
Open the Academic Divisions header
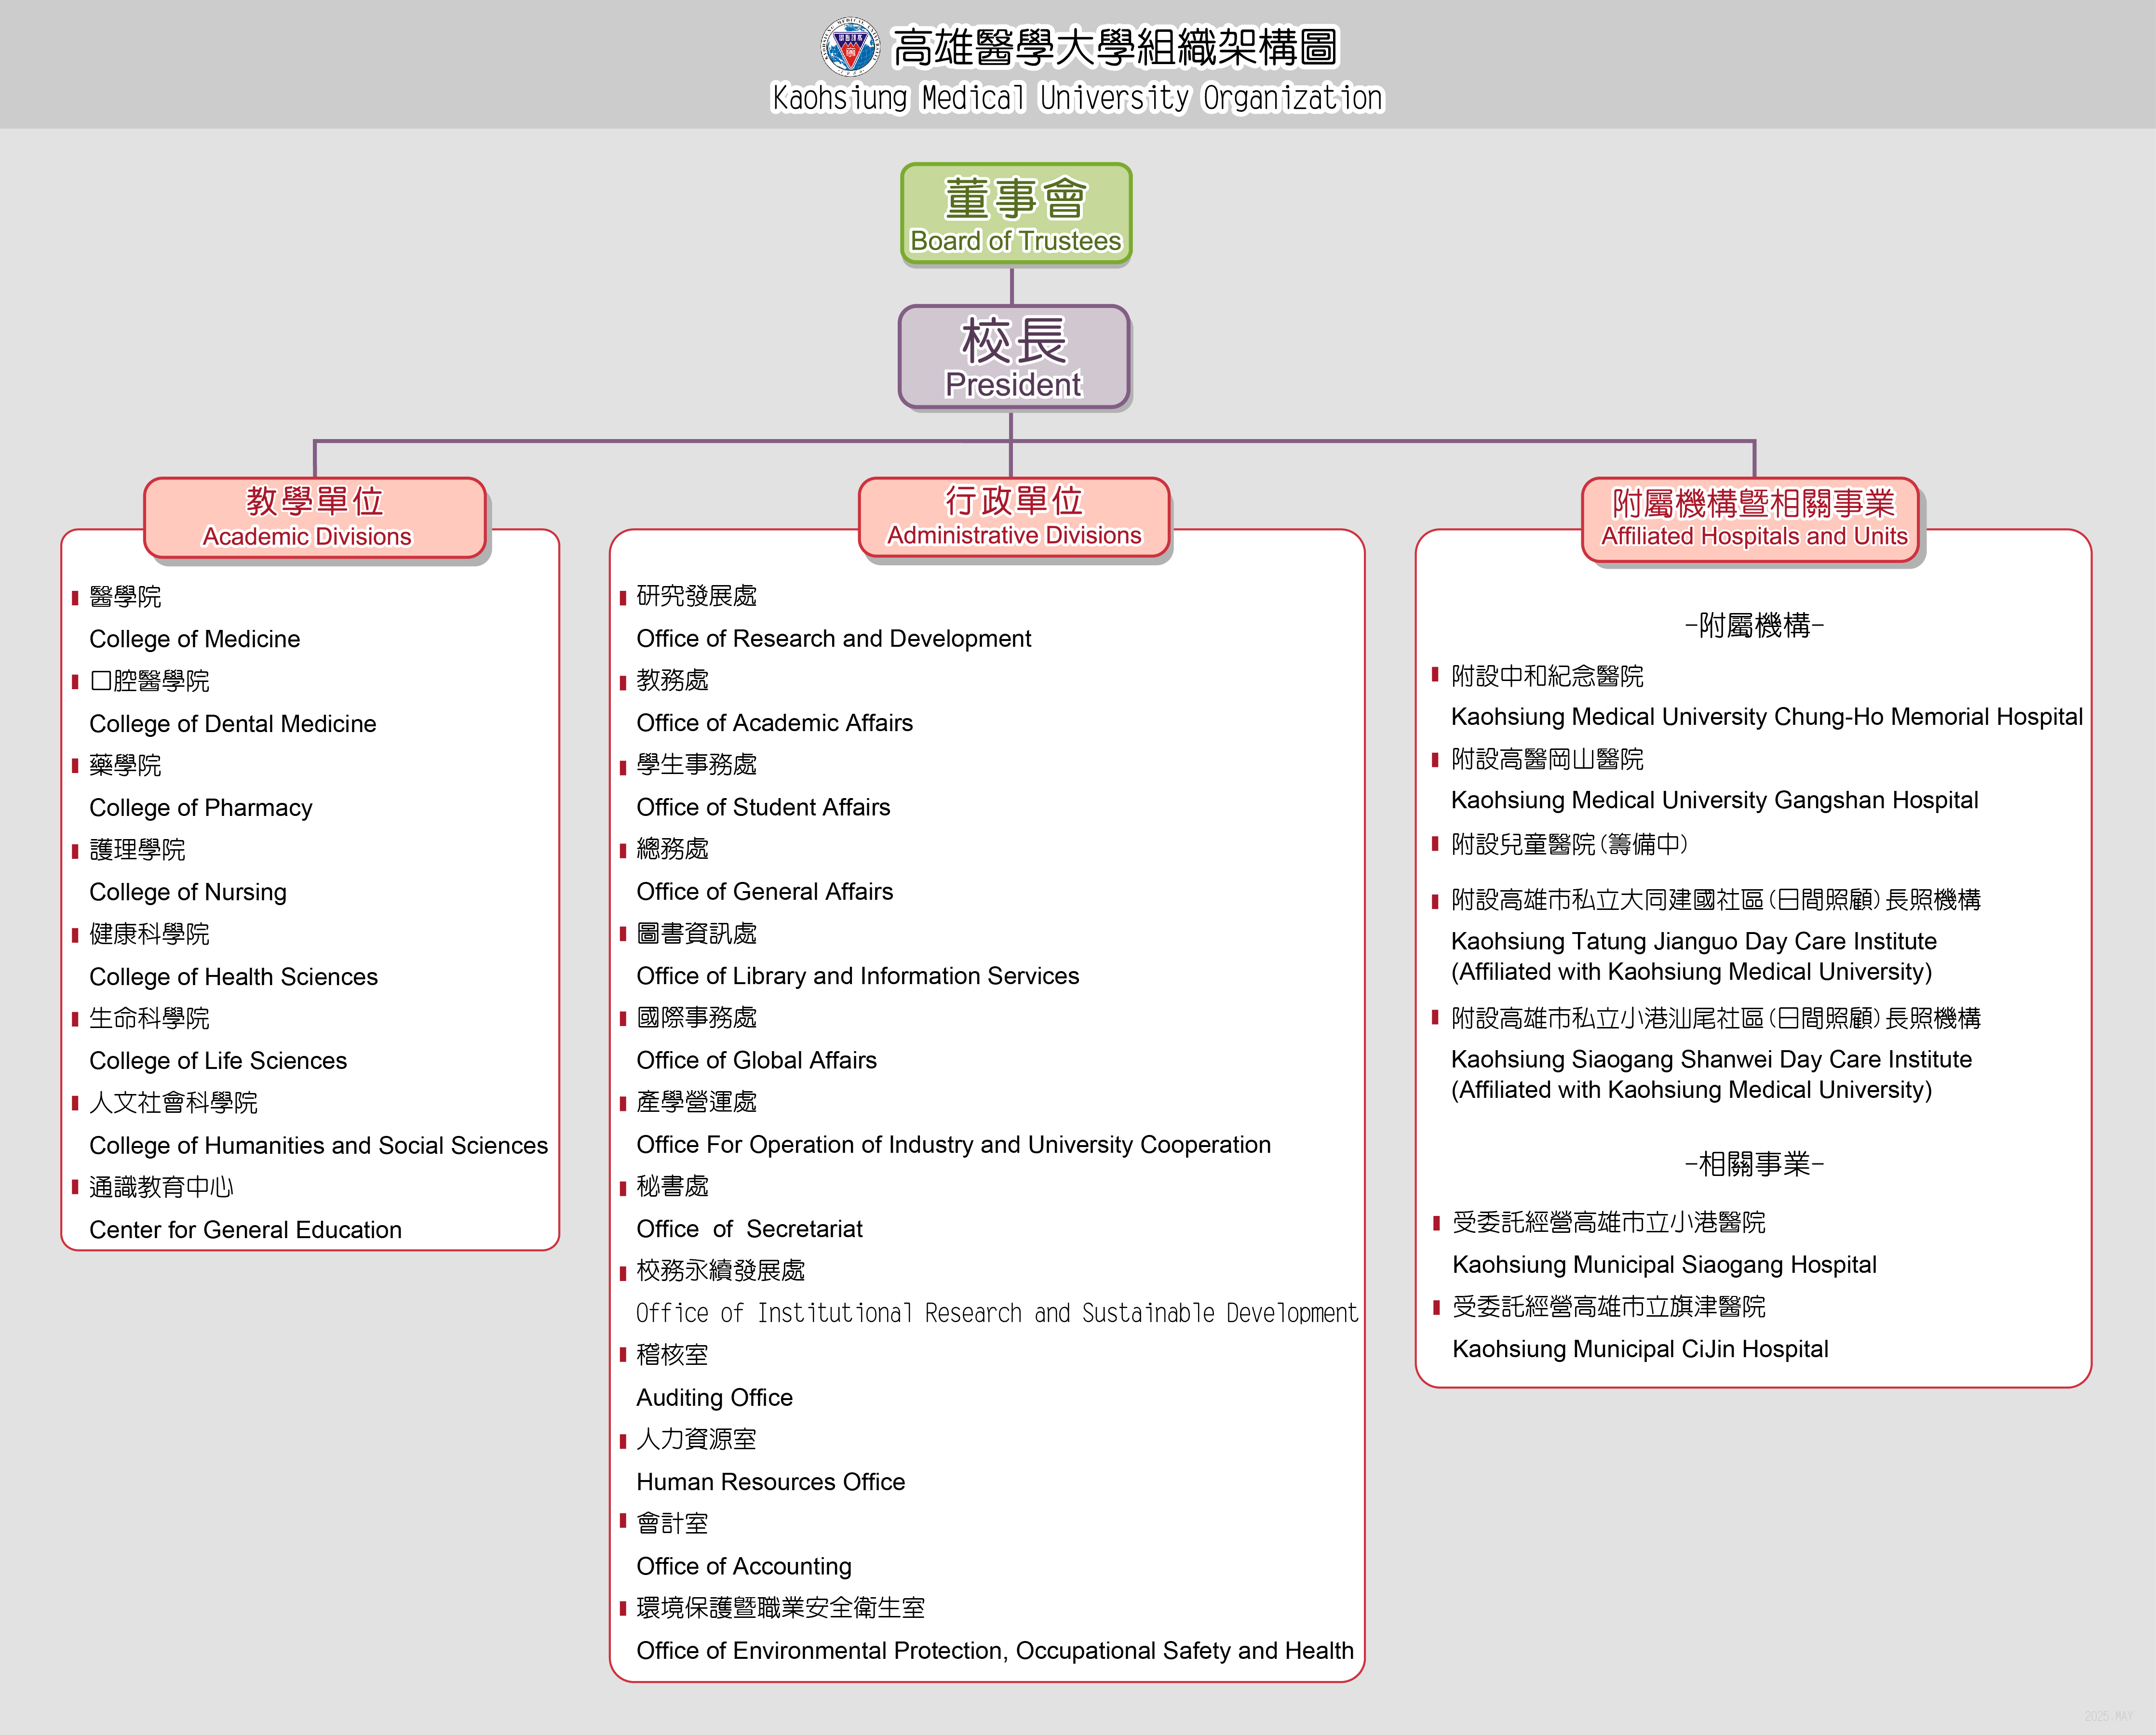(315, 518)
